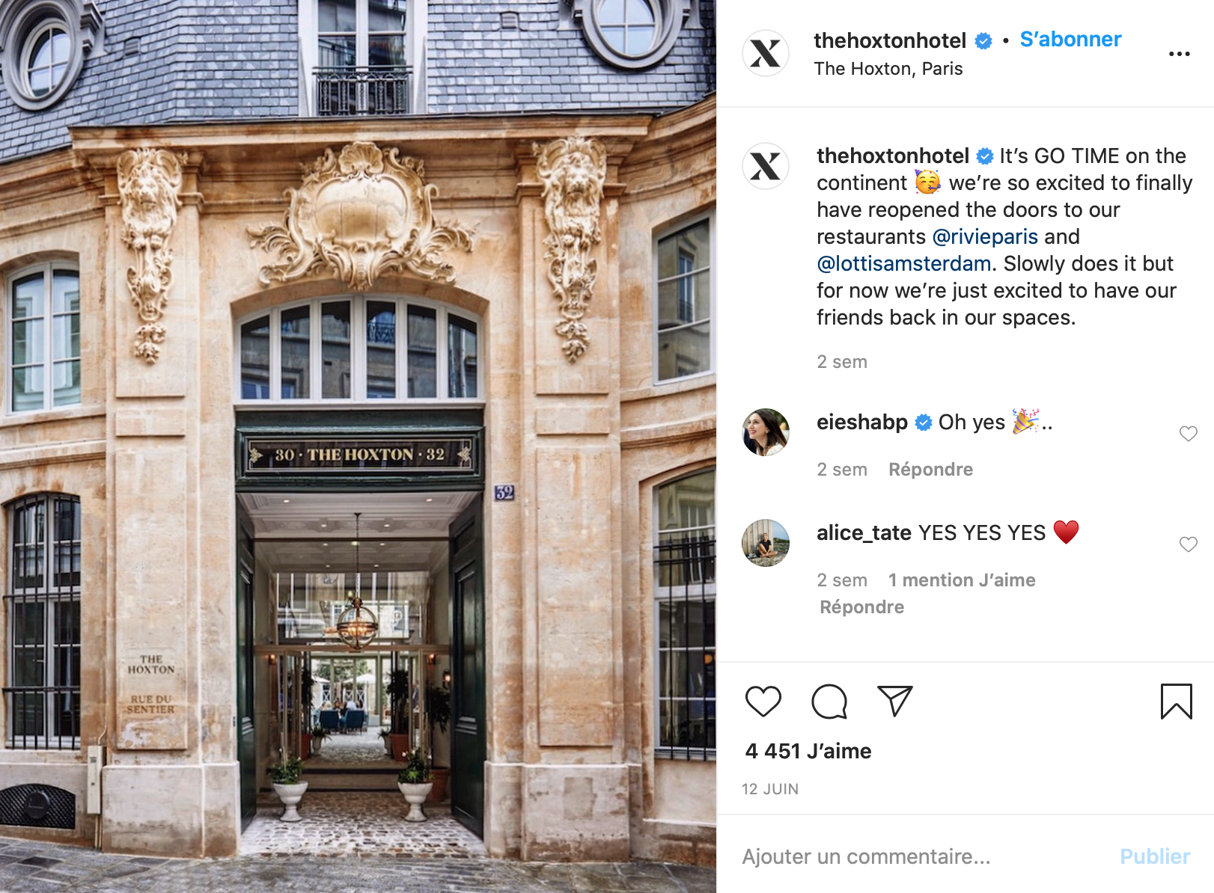Share post via paper plane icon
The image size is (1214, 893).
895,701
